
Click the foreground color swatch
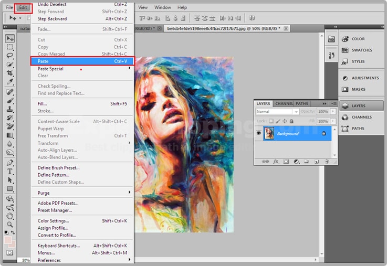click(8, 240)
